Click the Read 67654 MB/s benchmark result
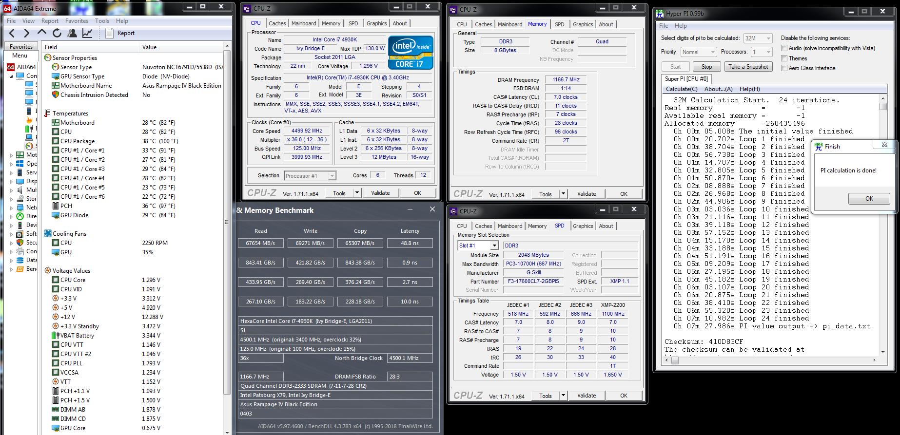 (260, 243)
